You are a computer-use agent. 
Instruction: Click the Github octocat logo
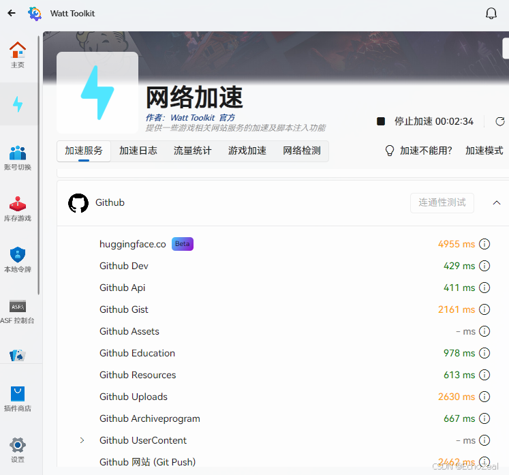point(78,203)
